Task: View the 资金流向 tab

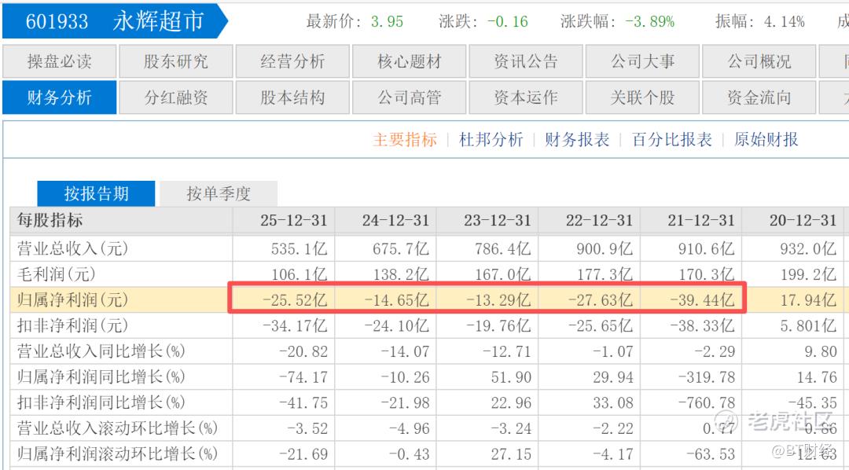Action: [759, 98]
